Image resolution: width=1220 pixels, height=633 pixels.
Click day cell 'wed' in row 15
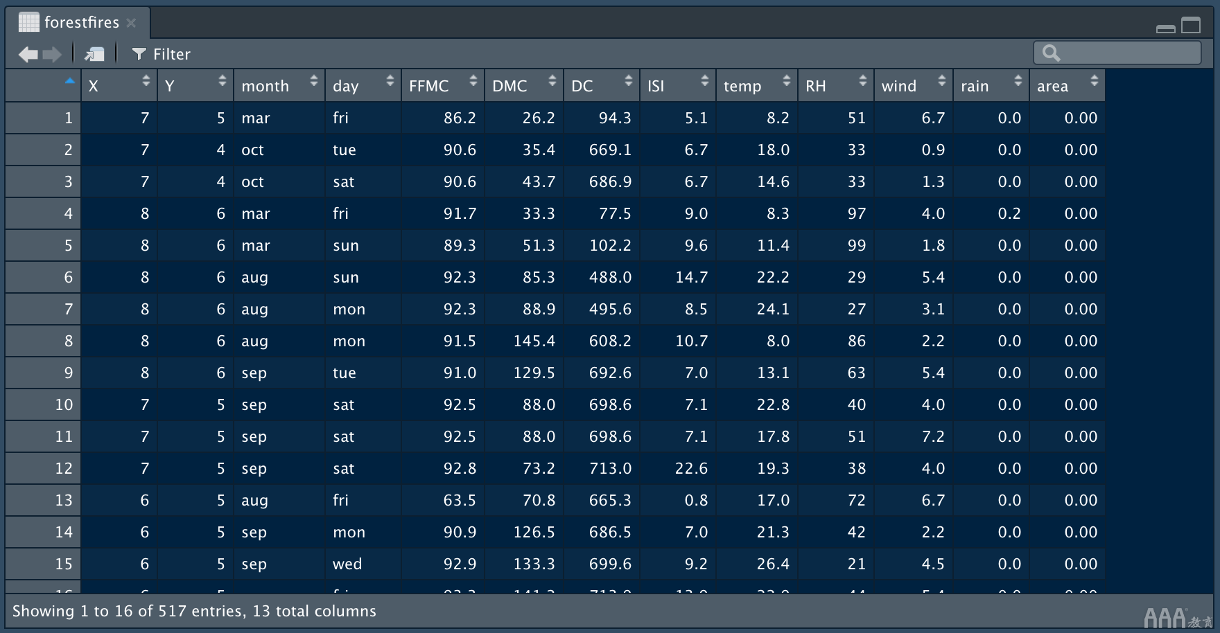click(x=347, y=564)
